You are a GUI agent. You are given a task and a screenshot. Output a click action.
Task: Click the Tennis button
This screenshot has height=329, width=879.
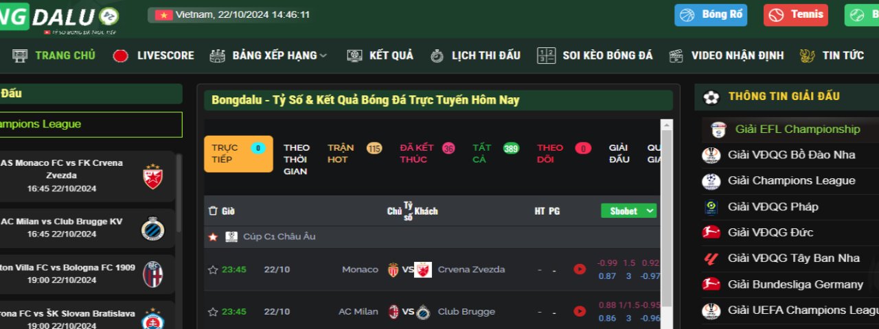coord(796,15)
